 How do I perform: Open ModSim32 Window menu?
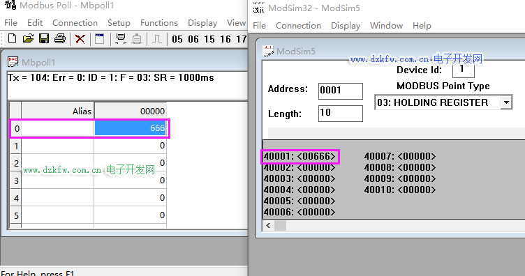[x=386, y=26]
